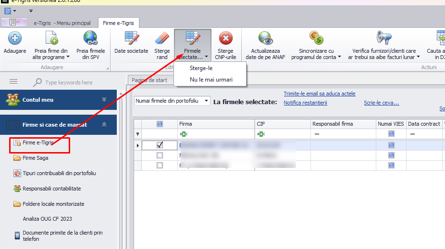
Task: Sort by Responsabil firma column header
Action: [344, 124]
